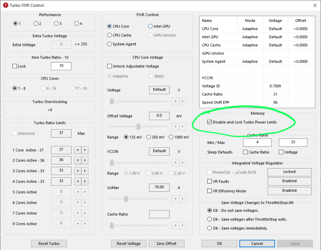
Task: Click VR Faults Enabled button
Action: coord(289,181)
